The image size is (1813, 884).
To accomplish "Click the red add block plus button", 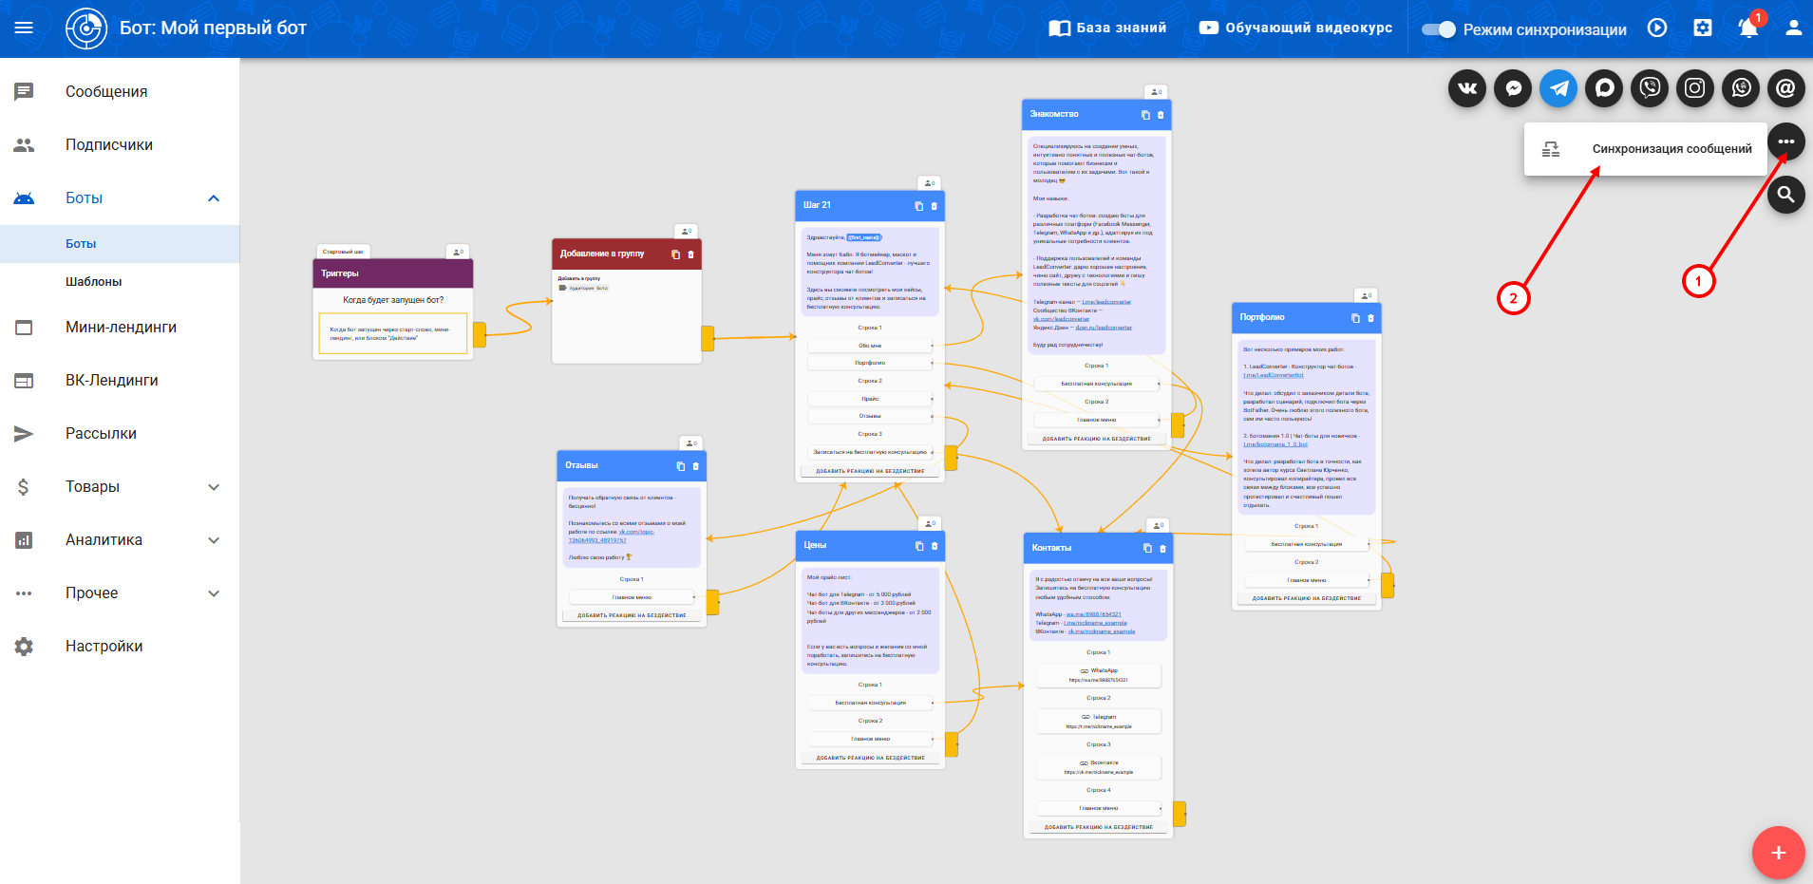I will (1779, 853).
